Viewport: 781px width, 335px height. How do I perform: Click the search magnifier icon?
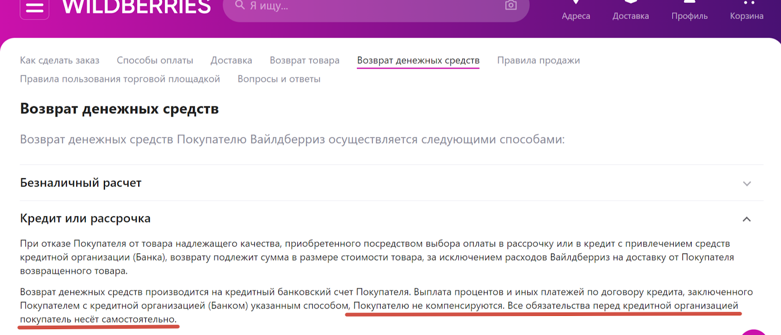click(x=240, y=5)
